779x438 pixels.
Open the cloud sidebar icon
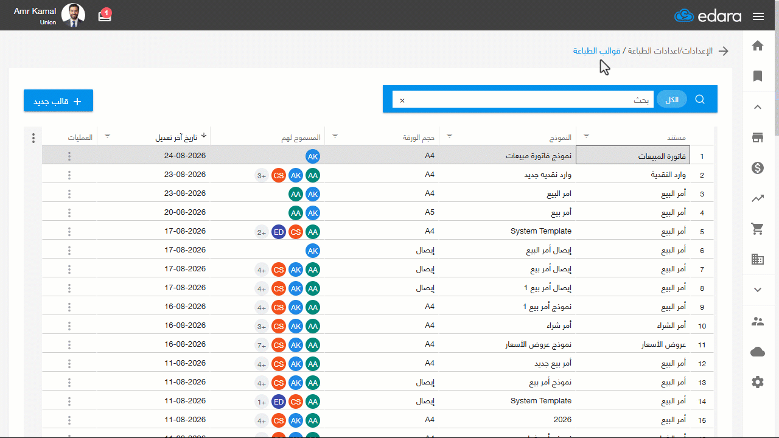click(x=758, y=352)
